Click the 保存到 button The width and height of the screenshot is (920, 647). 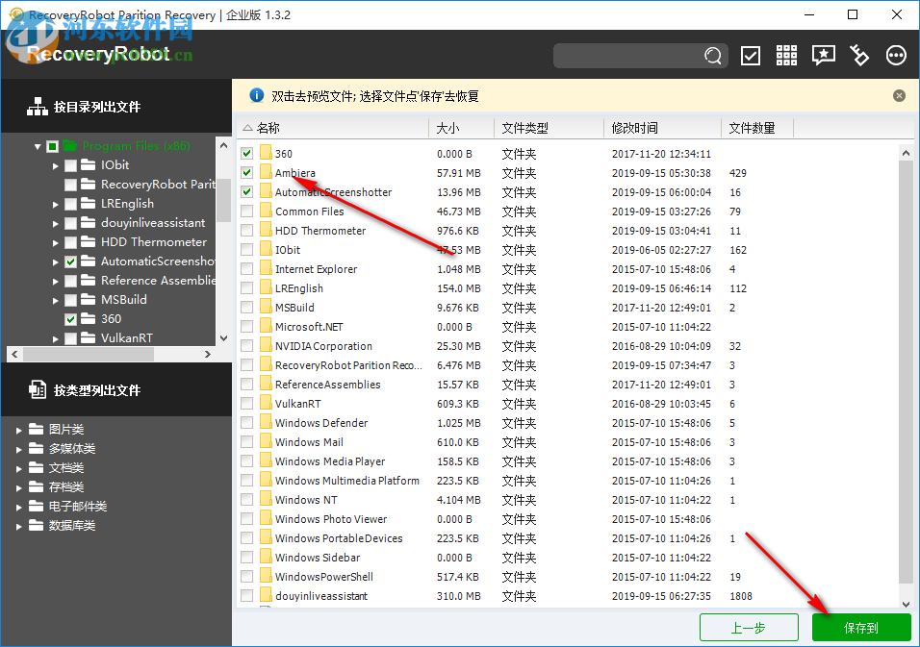click(860, 627)
